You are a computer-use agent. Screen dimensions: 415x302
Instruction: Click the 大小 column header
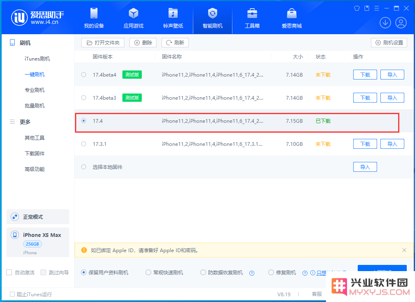pyautogui.click(x=298, y=56)
